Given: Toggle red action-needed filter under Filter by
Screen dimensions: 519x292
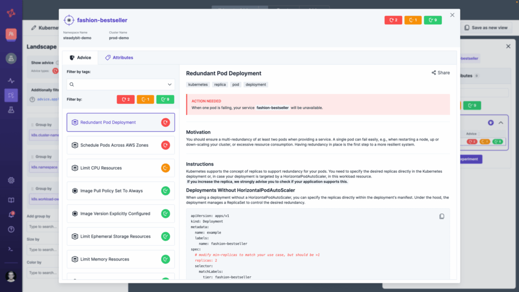Looking at the screenshot, I should tap(125, 99).
